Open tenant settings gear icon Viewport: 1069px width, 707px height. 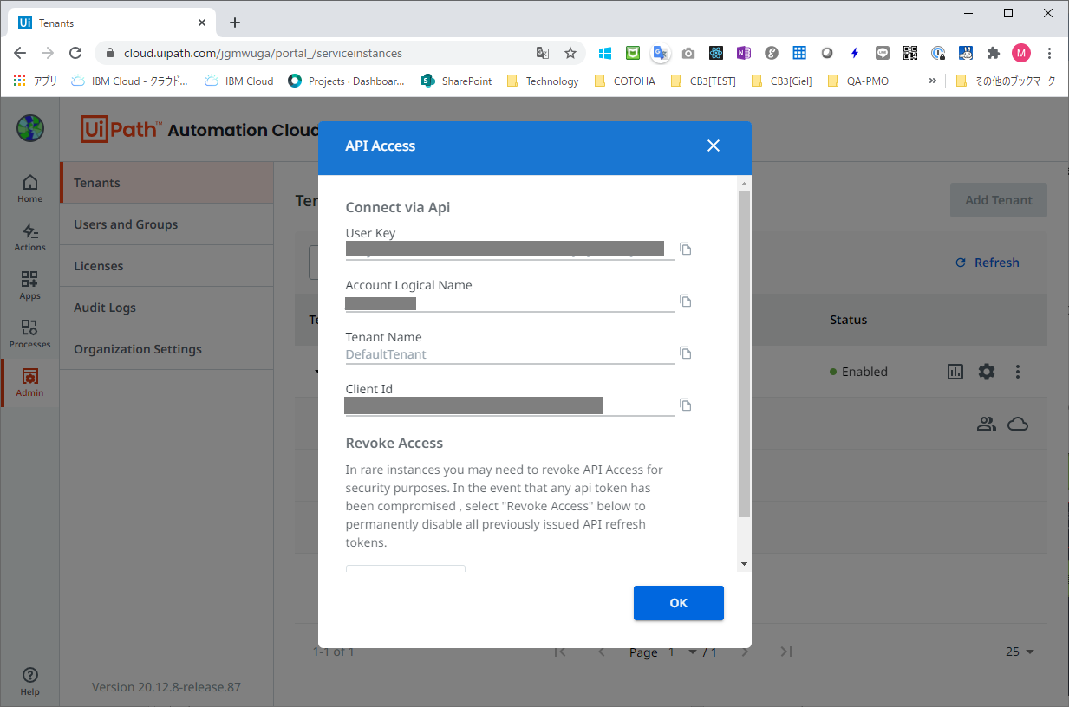(x=987, y=372)
